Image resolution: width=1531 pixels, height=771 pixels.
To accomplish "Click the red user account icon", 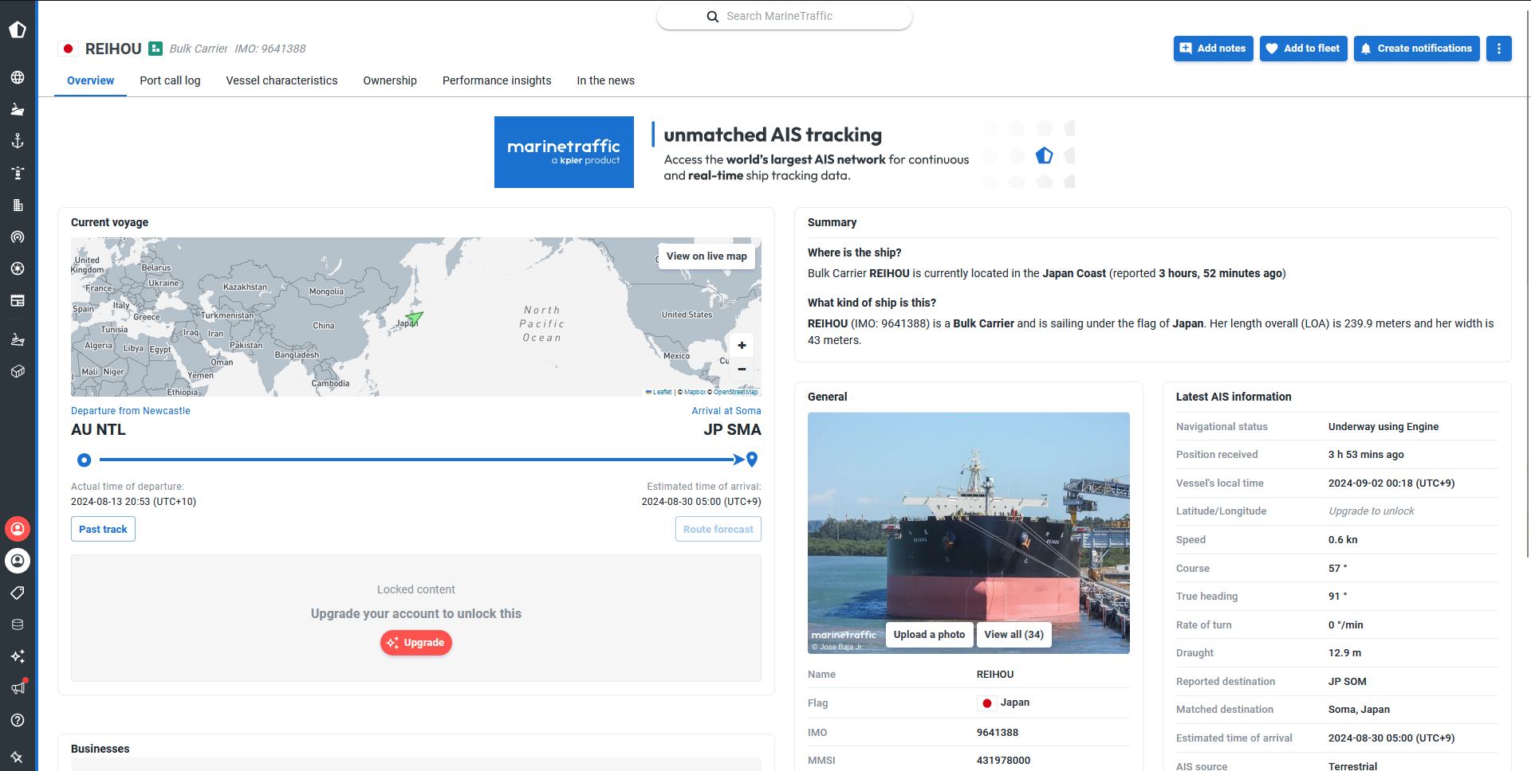I will coord(18,529).
